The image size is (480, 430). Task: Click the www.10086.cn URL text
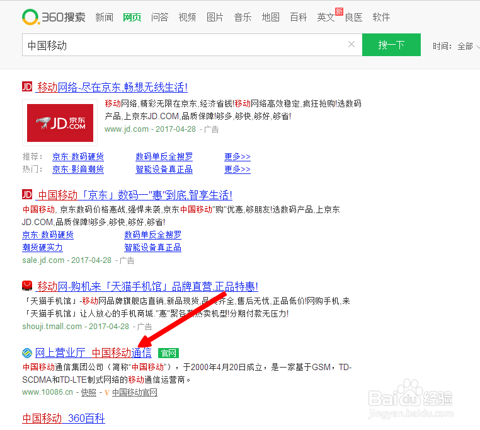click(47, 392)
